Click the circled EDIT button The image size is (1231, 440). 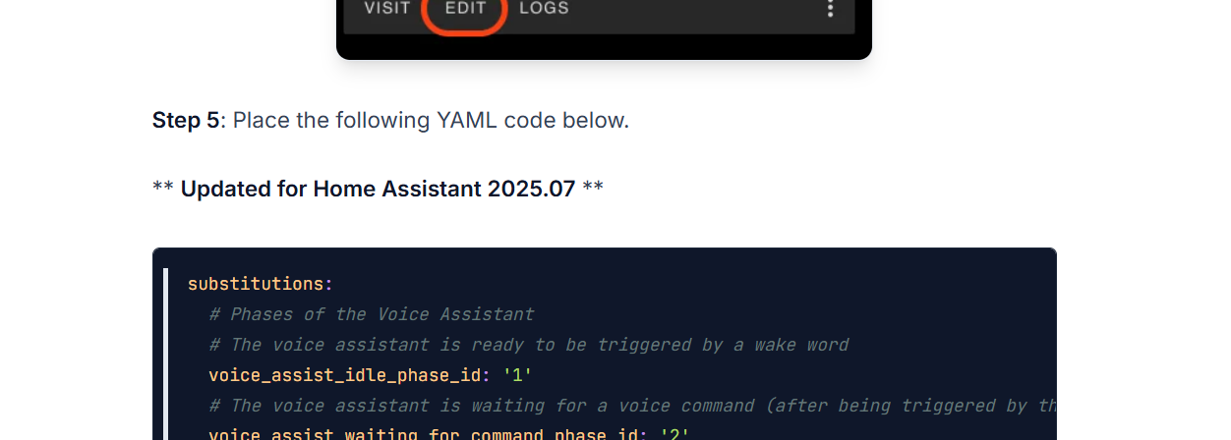coord(465,9)
